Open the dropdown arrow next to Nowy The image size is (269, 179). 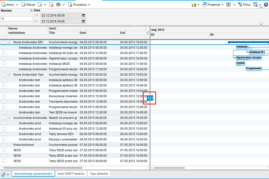point(17,5)
